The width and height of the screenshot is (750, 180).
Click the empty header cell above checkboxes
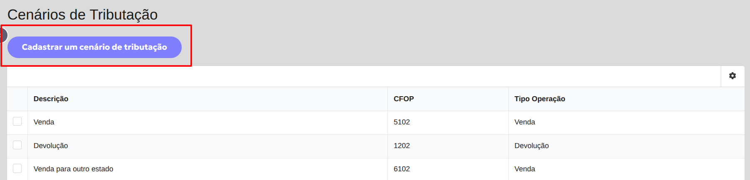click(x=17, y=99)
